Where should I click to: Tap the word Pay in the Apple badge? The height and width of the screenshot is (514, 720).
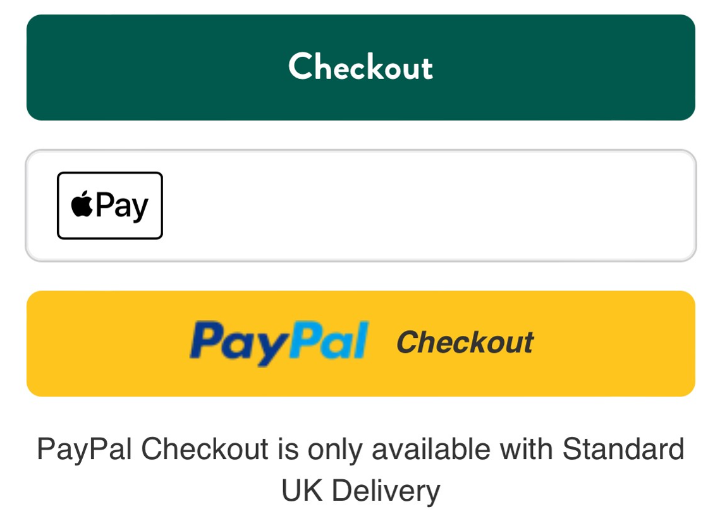[x=122, y=206]
